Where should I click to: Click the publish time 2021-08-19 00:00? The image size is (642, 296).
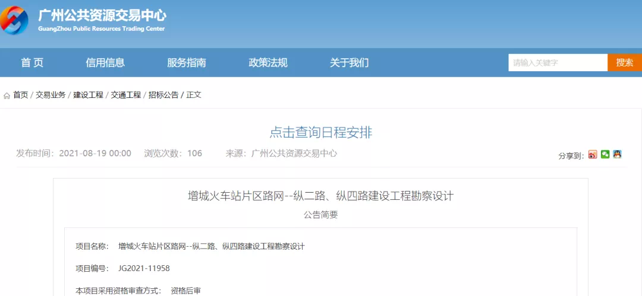click(95, 154)
